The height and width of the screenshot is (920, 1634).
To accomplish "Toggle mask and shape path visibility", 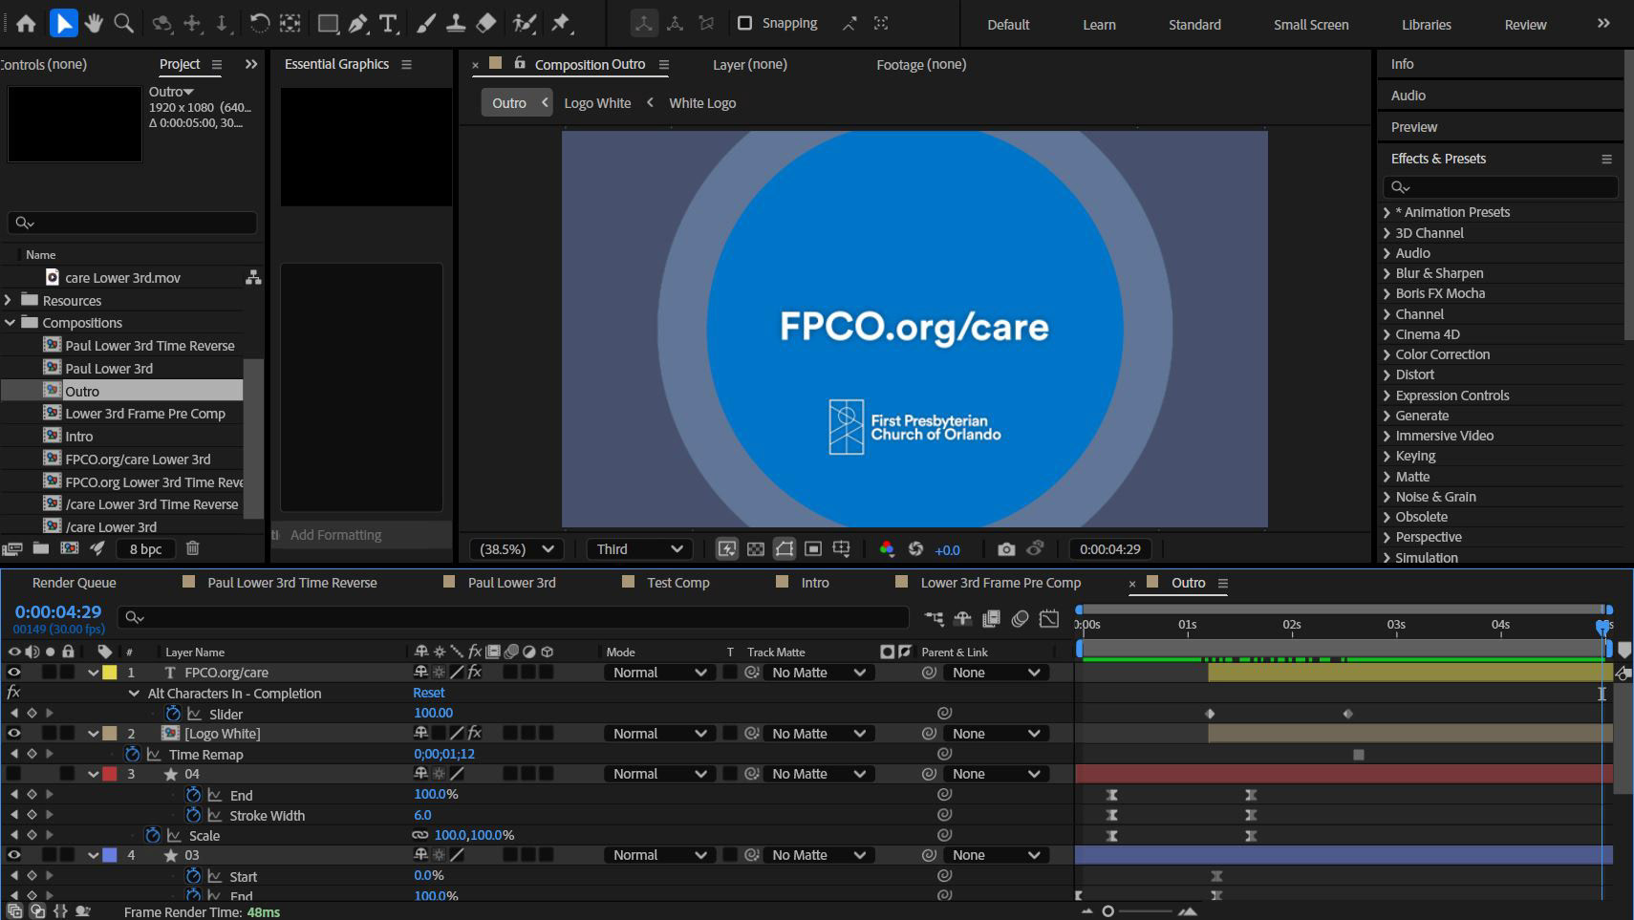I will [785, 549].
